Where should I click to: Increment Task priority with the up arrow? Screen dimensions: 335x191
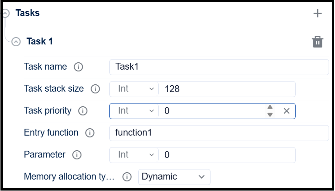[270, 108]
